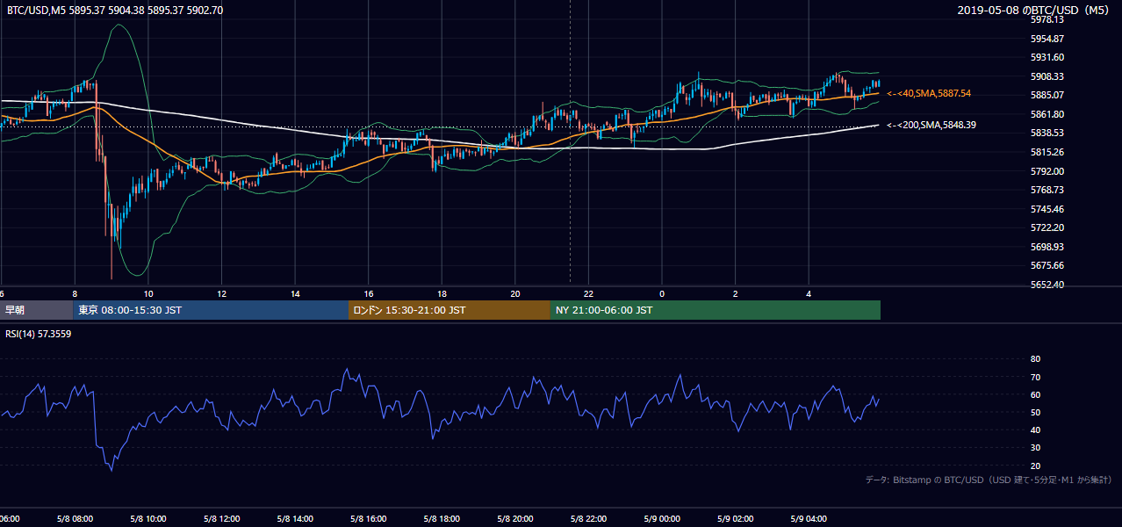Click bottom time label 5/8 08:00
The width and height of the screenshot is (1122, 527).
coord(76,519)
